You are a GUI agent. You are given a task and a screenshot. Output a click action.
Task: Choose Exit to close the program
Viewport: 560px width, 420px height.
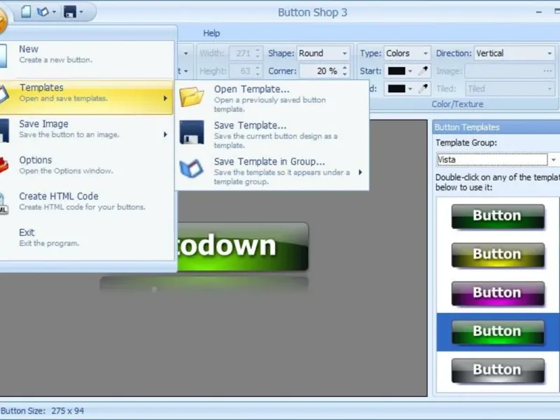[87, 237]
